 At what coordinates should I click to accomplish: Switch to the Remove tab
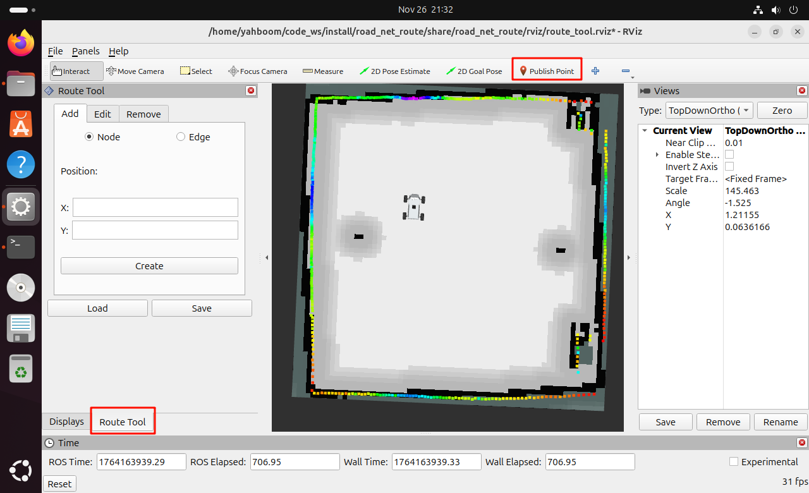click(x=143, y=114)
